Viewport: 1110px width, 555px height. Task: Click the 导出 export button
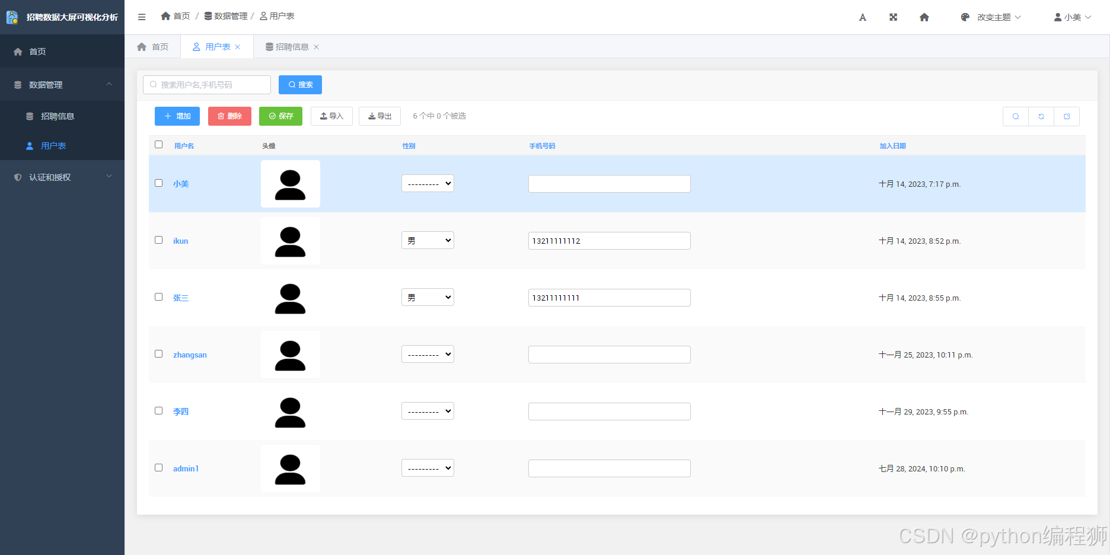tap(379, 116)
